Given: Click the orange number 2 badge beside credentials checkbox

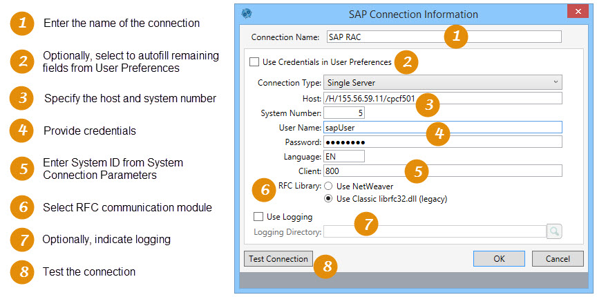Looking at the screenshot, I should 406,61.
